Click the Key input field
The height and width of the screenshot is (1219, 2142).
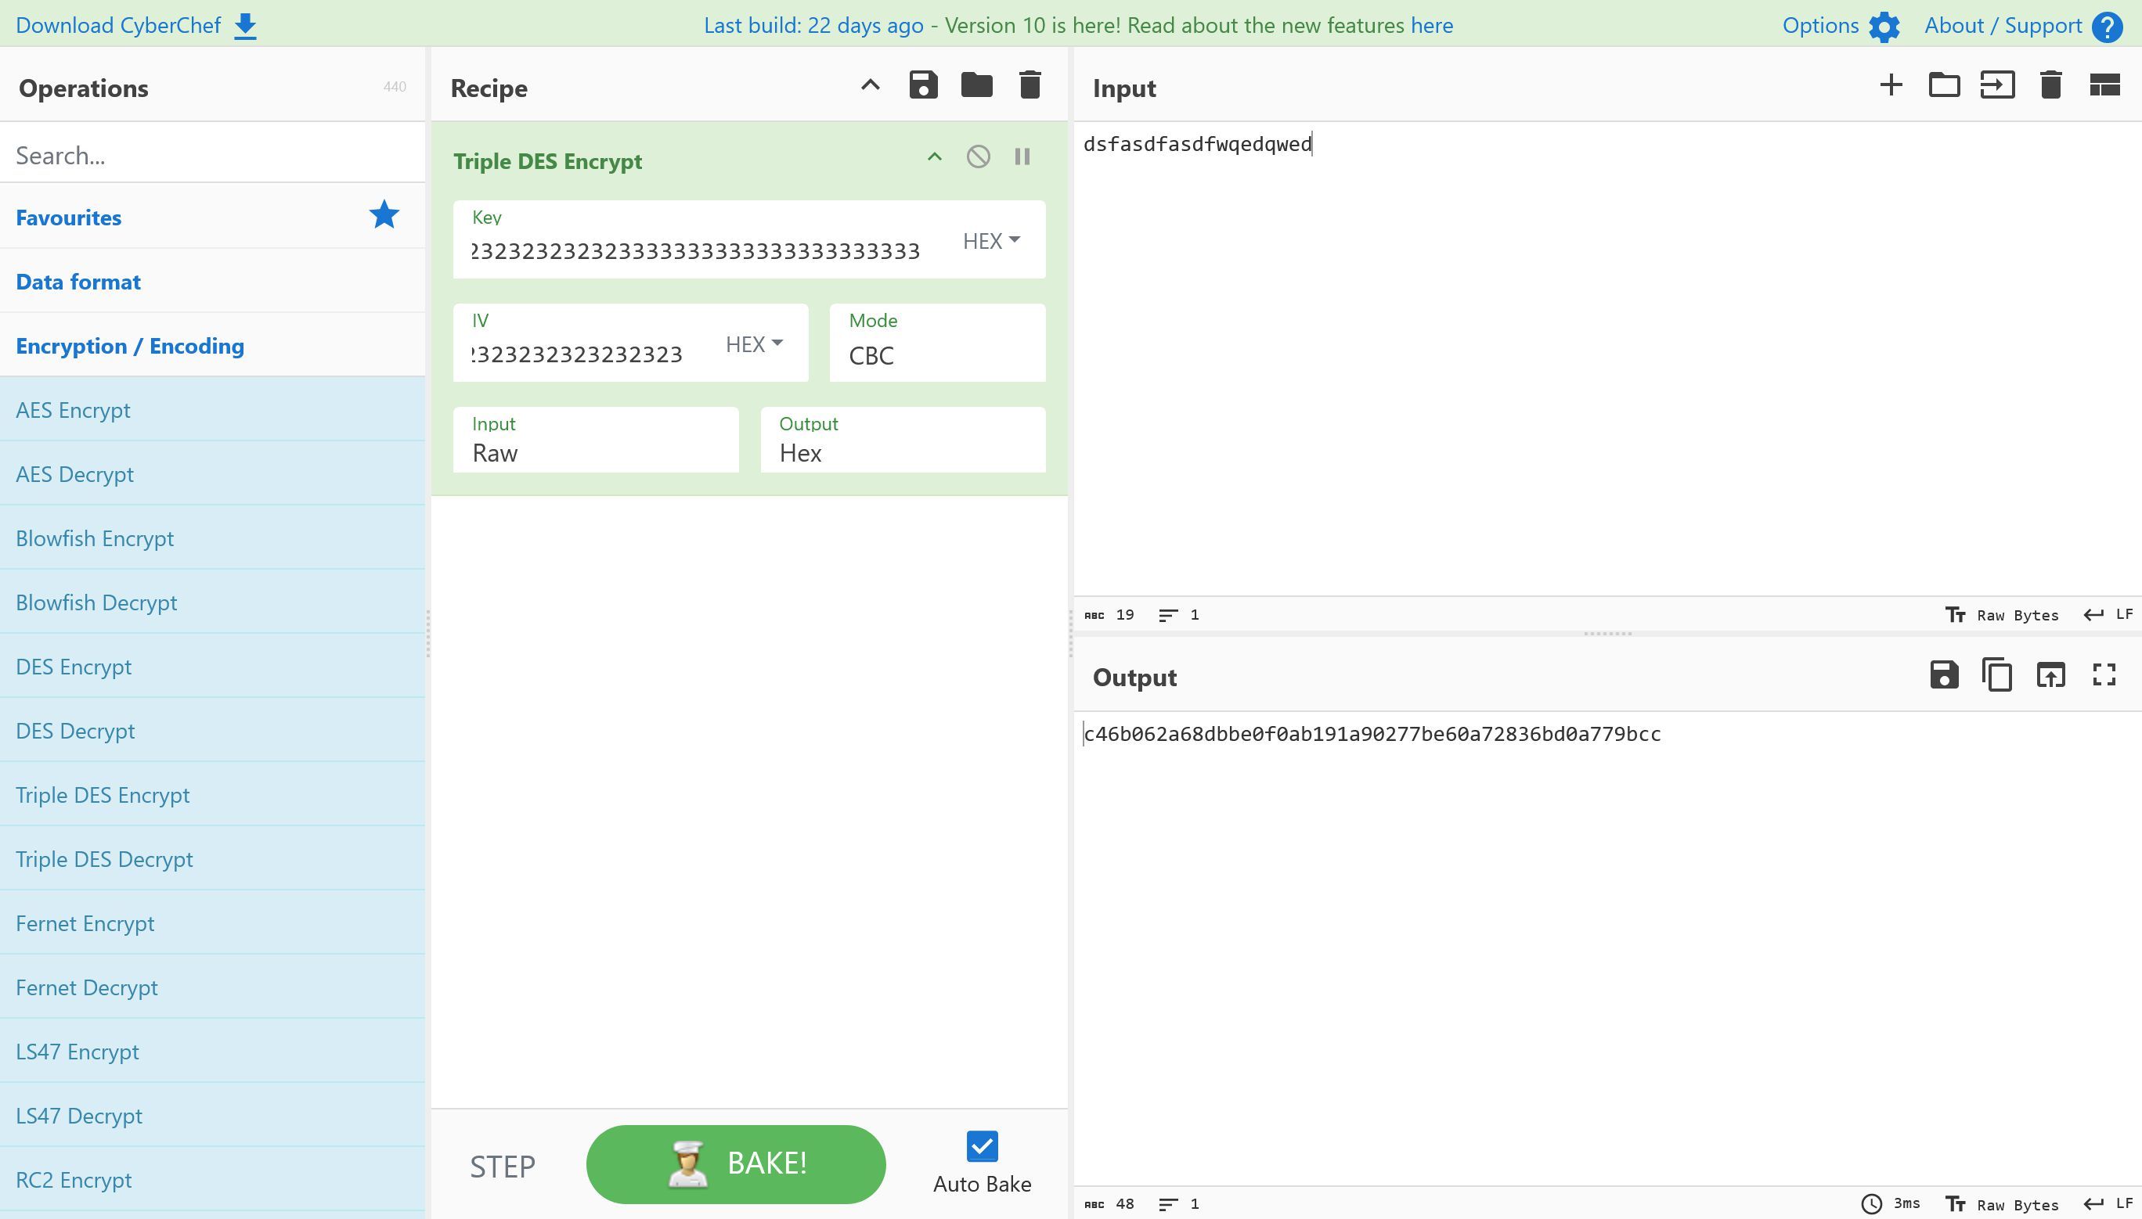(x=695, y=251)
